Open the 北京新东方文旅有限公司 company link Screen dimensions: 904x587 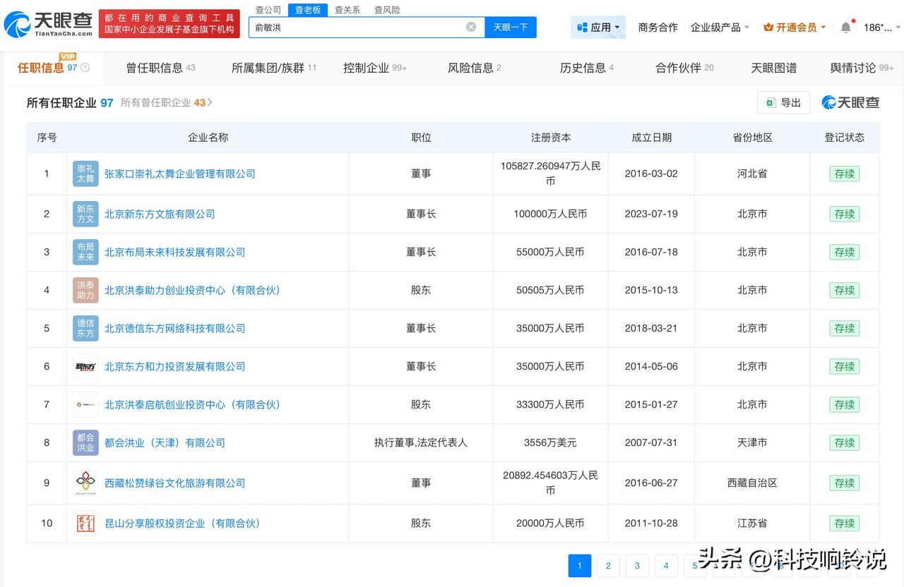(x=160, y=214)
